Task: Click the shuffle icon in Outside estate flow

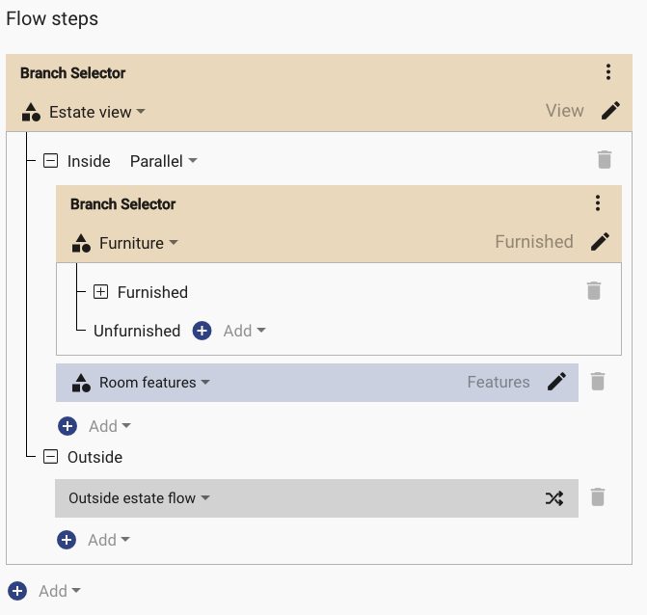Action: (554, 498)
